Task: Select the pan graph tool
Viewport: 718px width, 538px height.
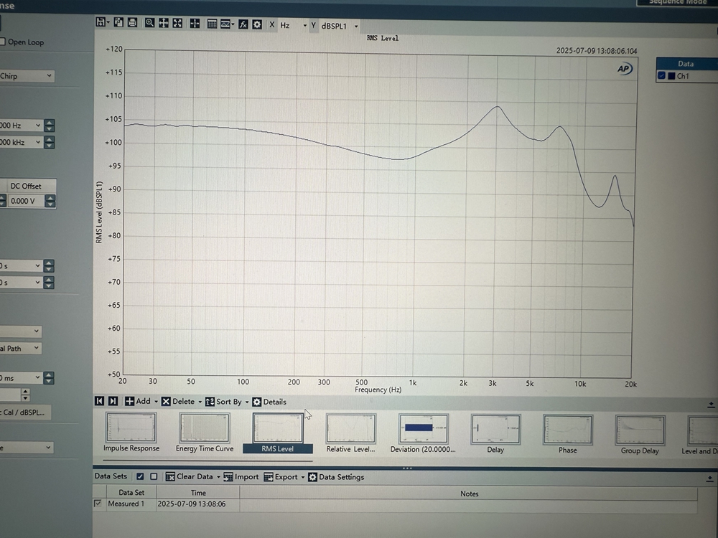Action: click(164, 23)
